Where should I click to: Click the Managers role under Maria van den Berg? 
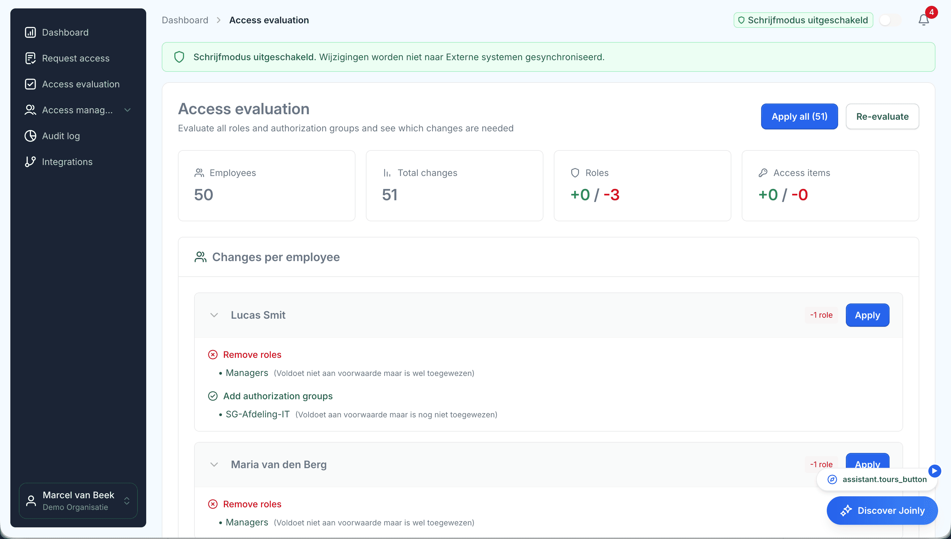[x=247, y=523]
